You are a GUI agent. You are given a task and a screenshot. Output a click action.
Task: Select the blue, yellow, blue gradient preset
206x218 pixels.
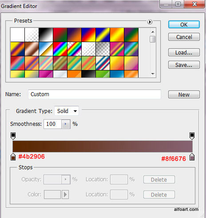103,35
